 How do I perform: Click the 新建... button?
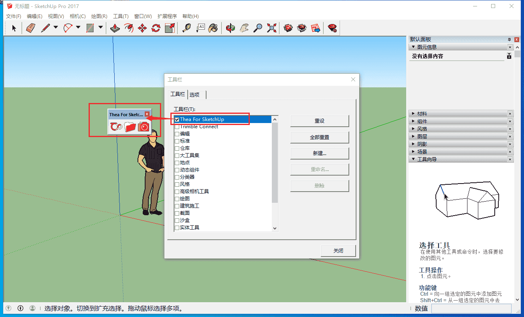pos(320,153)
